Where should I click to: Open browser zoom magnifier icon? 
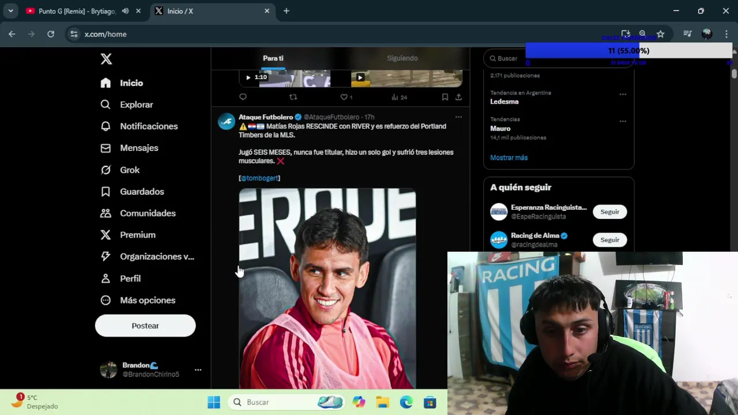click(x=642, y=34)
